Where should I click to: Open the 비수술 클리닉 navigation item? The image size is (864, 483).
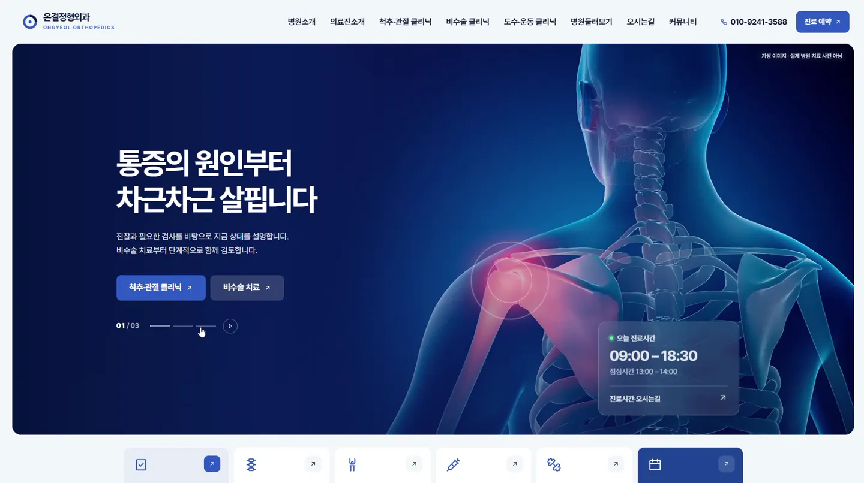tap(467, 22)
